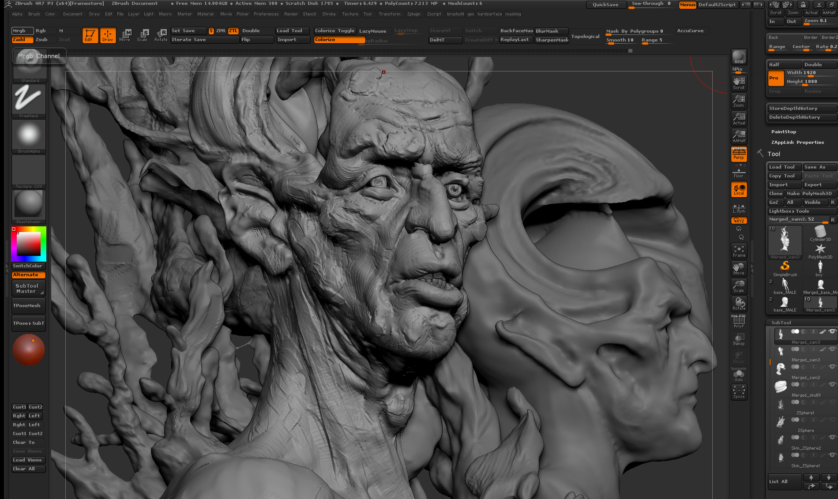Toggle the Zadd button
Viewport: 838px width, 499px height.
click(23, 40)
